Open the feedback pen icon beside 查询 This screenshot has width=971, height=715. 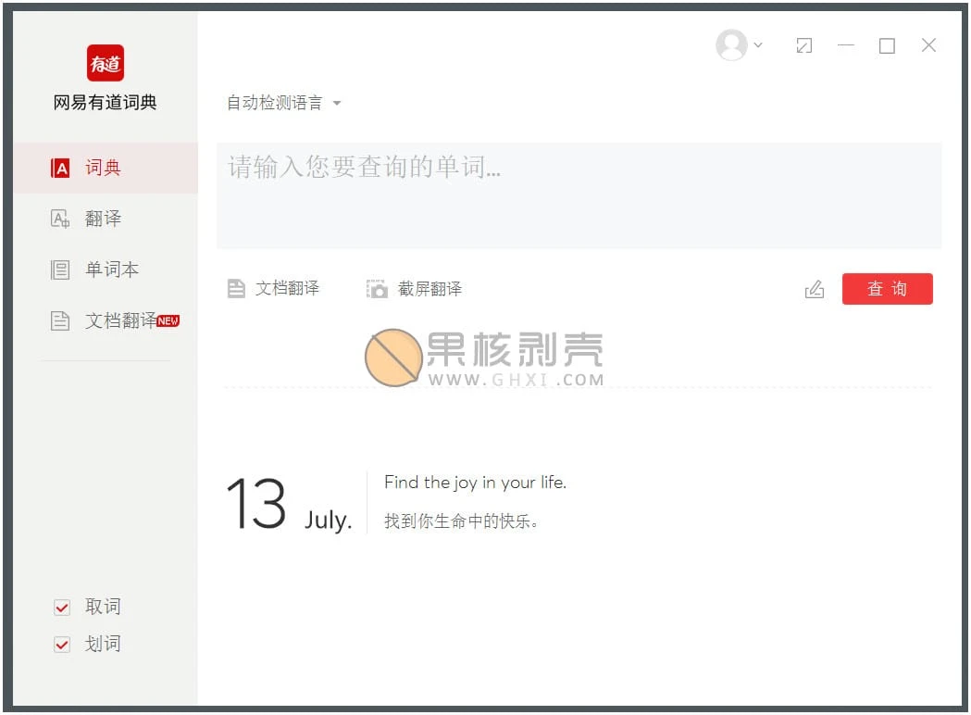815,289
